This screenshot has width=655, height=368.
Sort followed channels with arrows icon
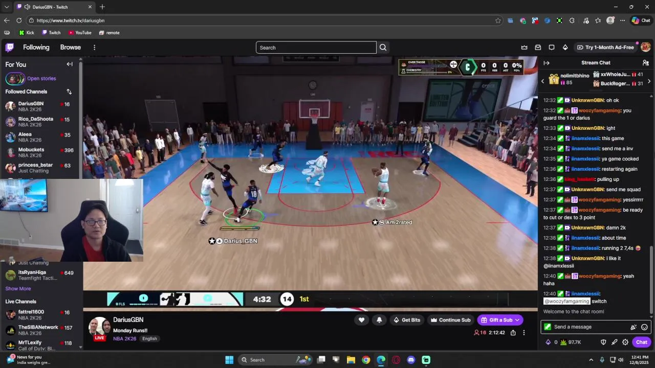(x=69, y=91)
